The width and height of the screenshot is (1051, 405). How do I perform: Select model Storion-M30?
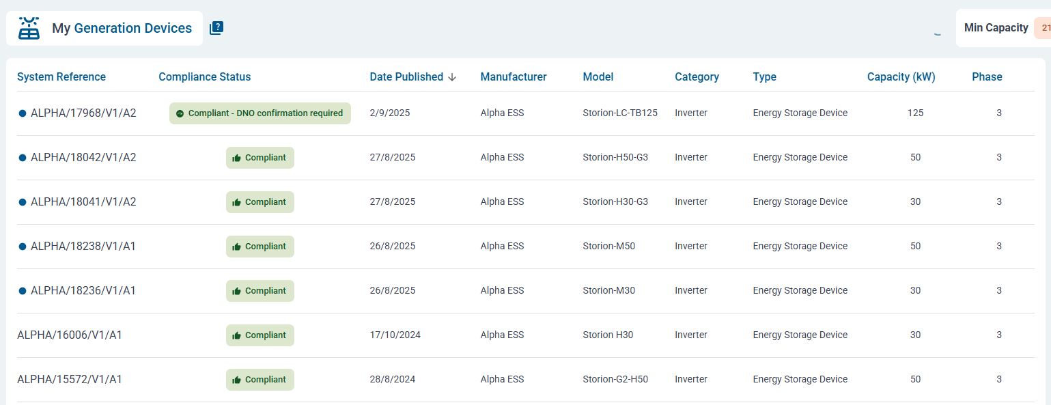[609, 291]
